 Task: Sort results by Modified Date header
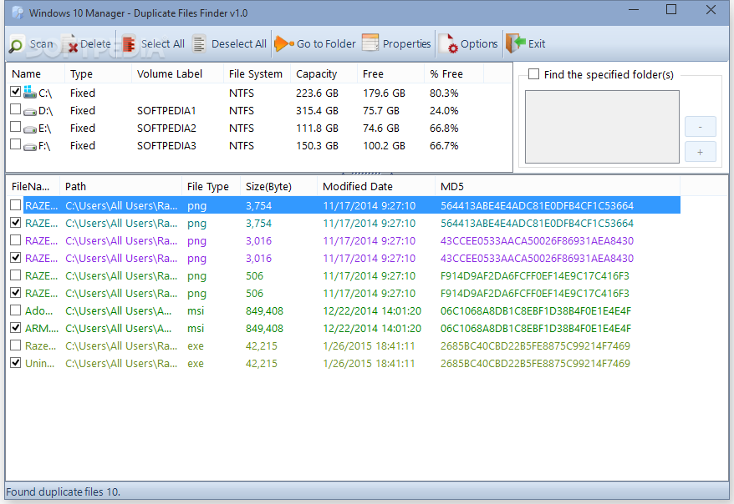pyautogui.click(x=376, y=186)
